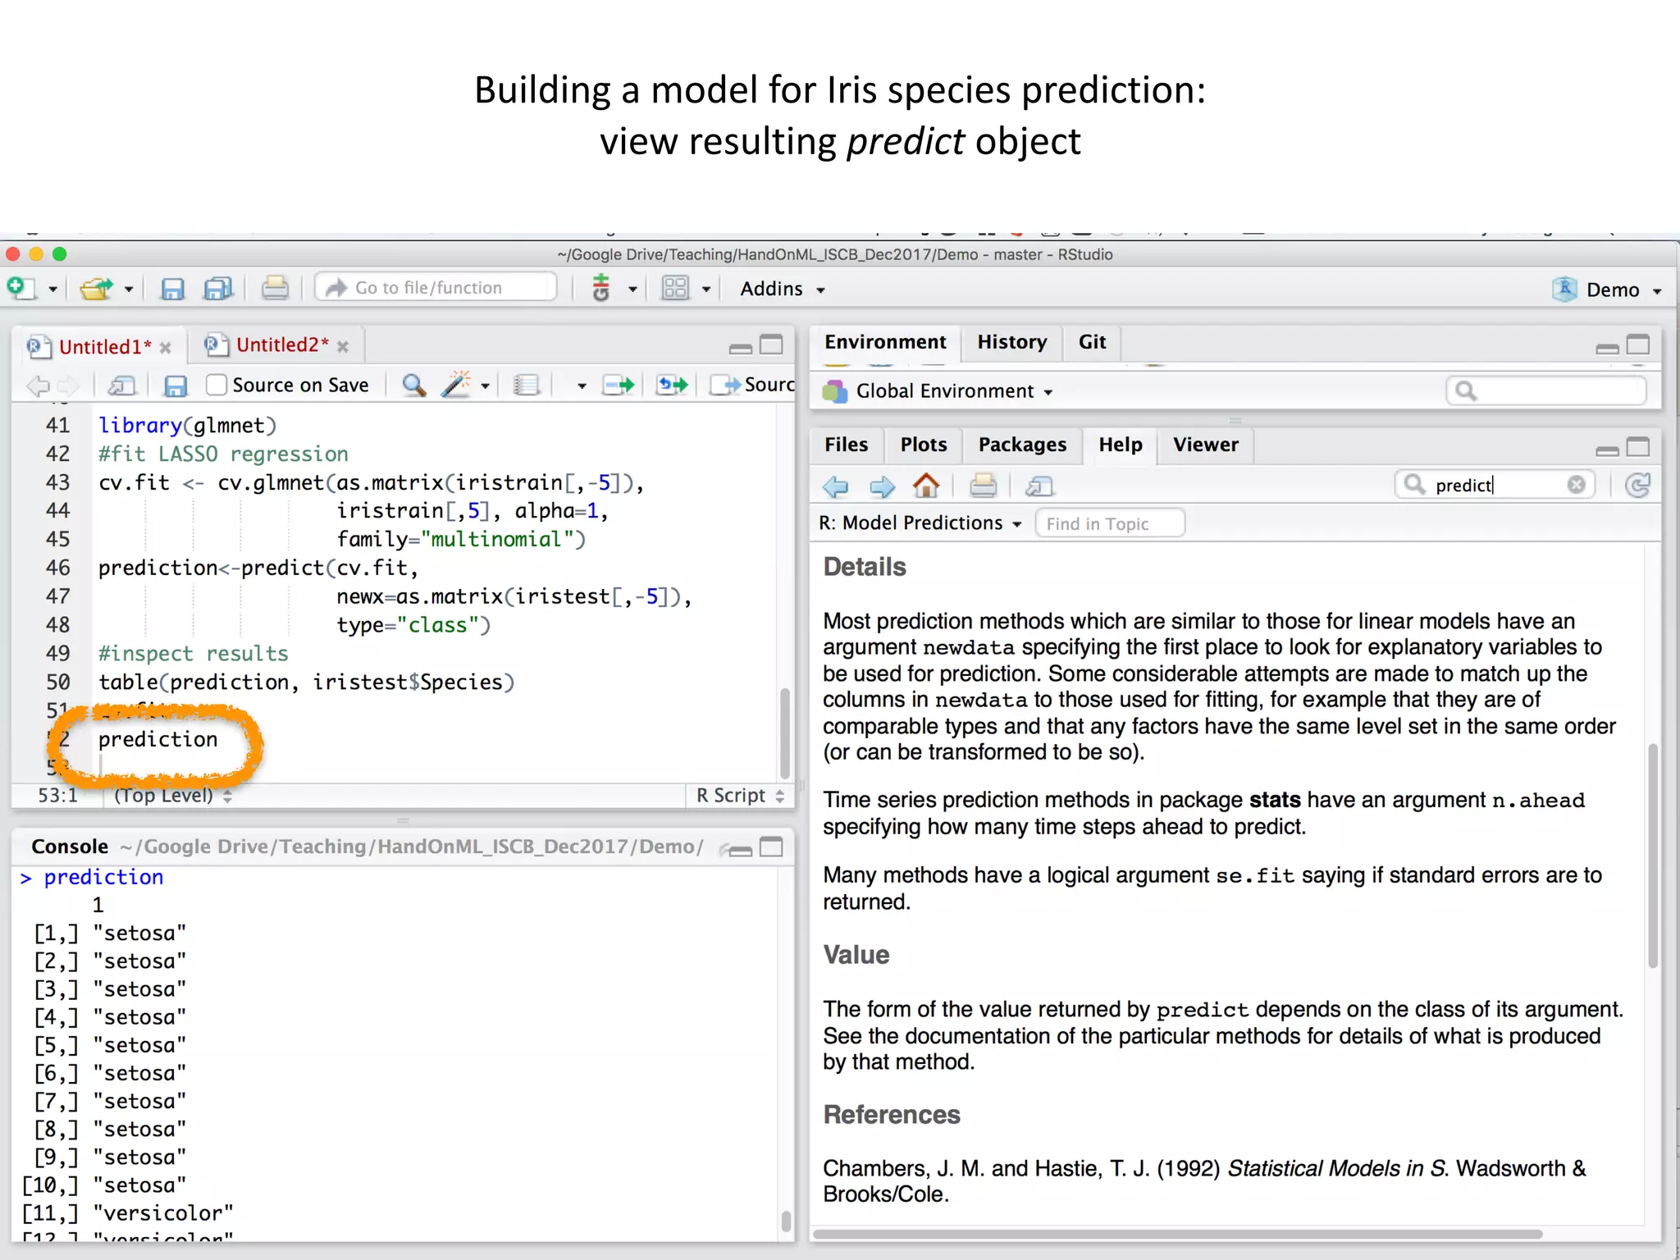The height and width of the screenshot is (1260, 1680).
Task: Expand the panes layout dropdown arrow
Action: click(x=705, y=290)
